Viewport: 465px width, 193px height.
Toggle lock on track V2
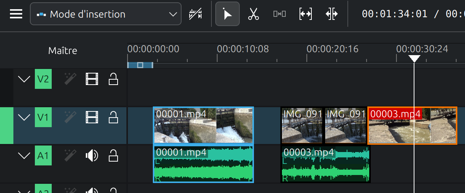click(x=113, y=79)
